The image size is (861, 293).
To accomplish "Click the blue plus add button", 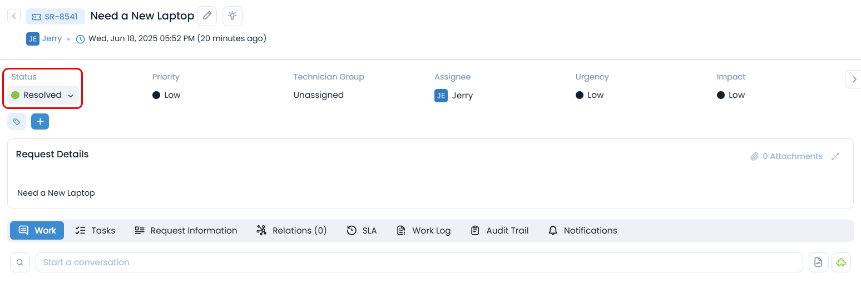I will click(40, 122).
